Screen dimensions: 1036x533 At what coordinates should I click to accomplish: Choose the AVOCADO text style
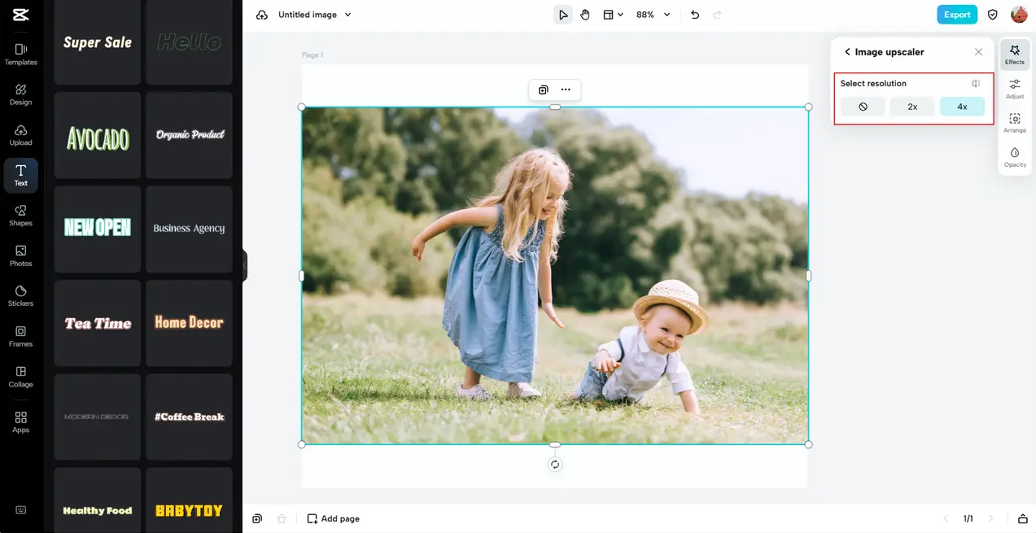[x=98, y=135]
